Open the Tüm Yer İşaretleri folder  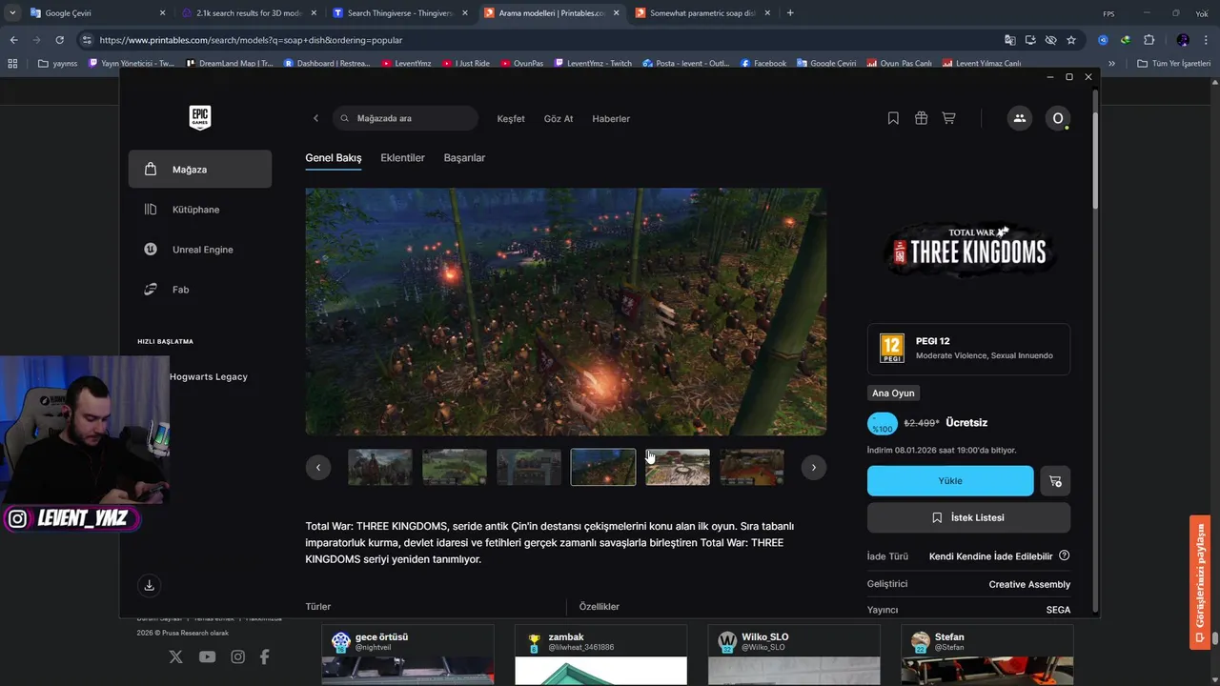tap(1173, 63)
